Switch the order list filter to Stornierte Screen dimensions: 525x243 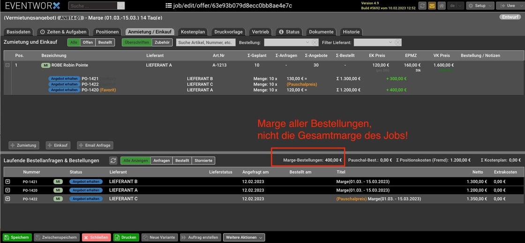[203, 161]
